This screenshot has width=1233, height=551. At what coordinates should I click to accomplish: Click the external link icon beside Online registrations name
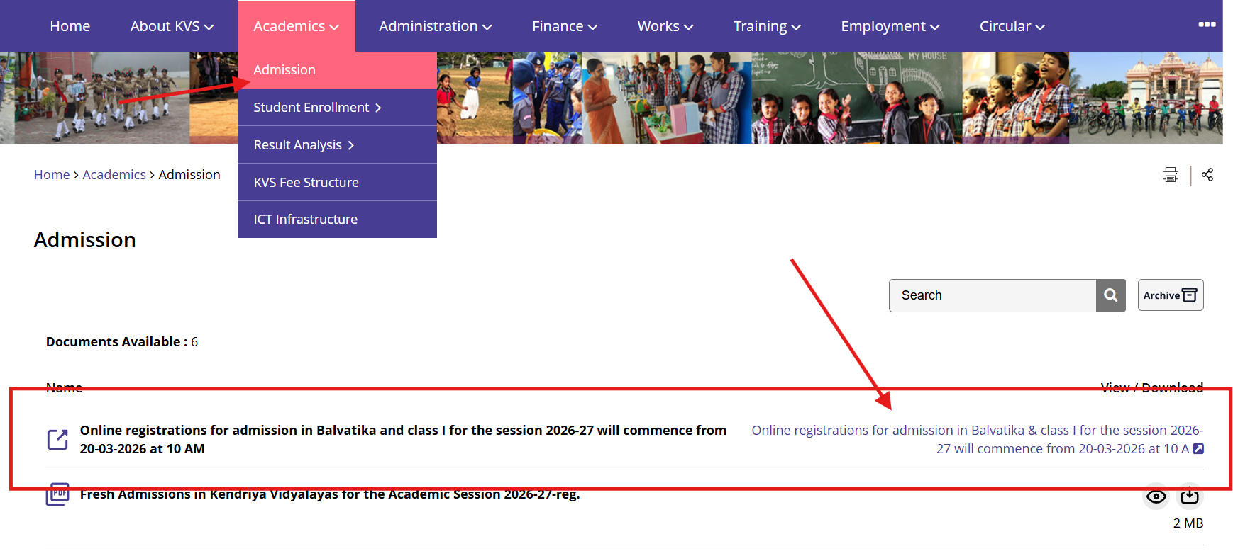(x=57, y=440)
